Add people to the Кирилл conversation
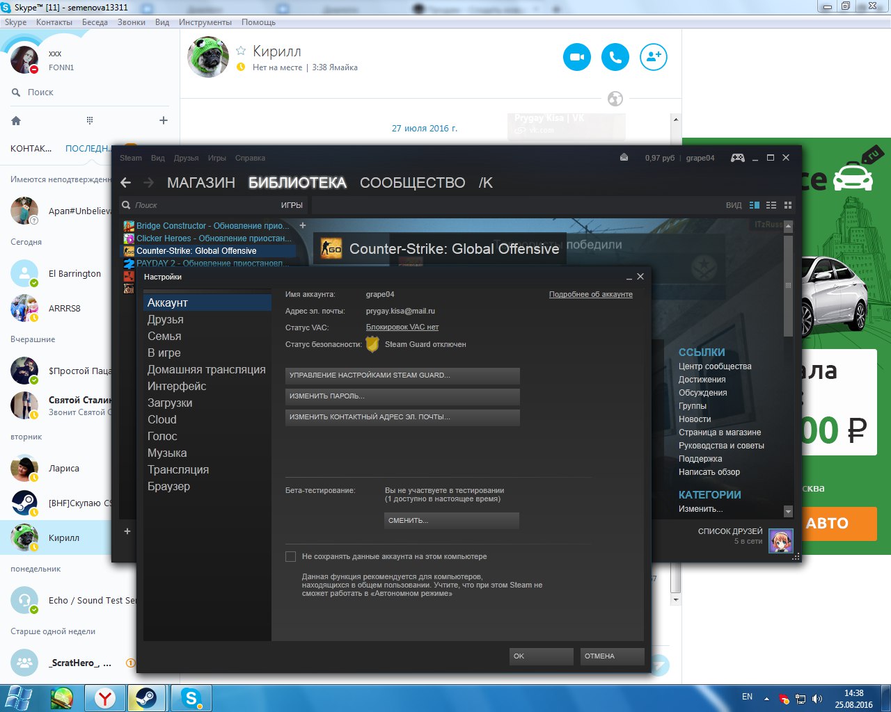 654,57
